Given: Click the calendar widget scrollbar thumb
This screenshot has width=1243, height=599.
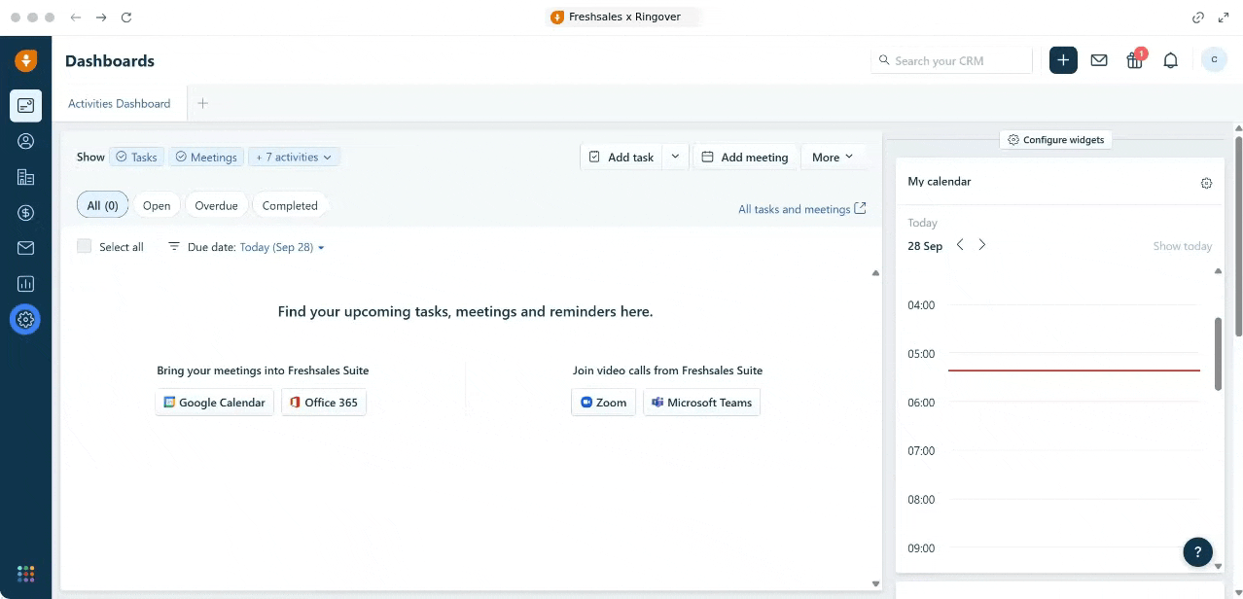Looking at the screenshot, I should [1218, 354].
